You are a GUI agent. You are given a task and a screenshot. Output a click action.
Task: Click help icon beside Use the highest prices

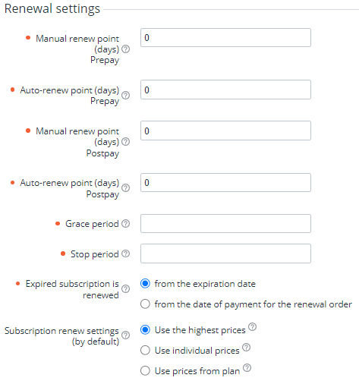[x=252, y=327]
